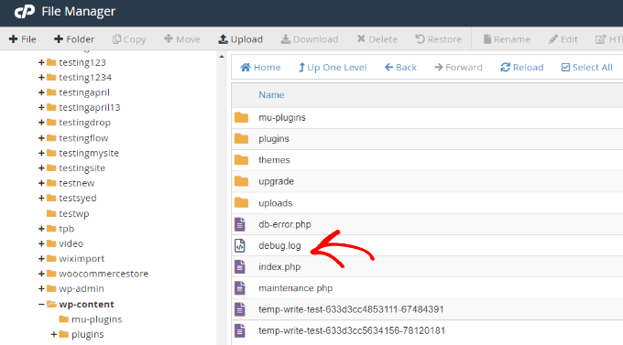Click the Download toolbar button
This screenshot has height=345, width=623.
point(310,39)
